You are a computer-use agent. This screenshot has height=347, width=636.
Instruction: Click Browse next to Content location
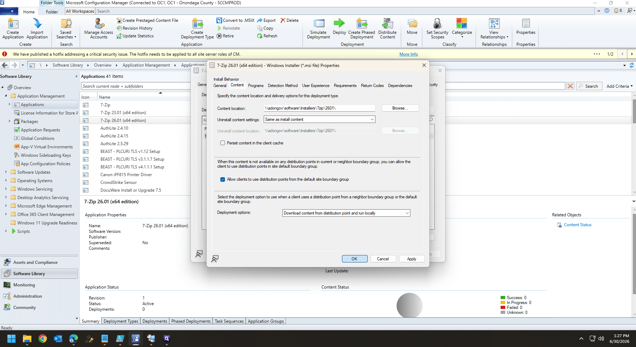[400, 108]
